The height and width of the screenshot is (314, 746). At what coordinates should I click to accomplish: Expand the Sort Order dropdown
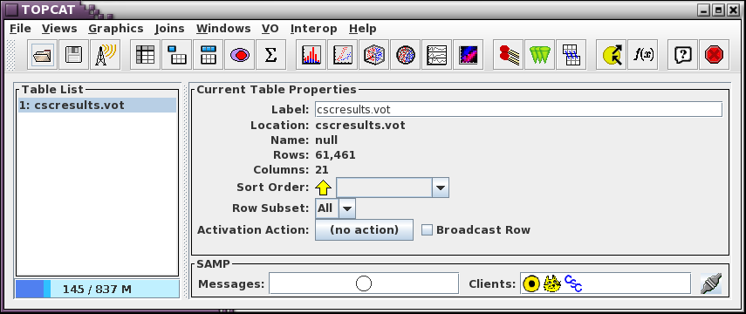pyautogui.click(x=440, y=188)
